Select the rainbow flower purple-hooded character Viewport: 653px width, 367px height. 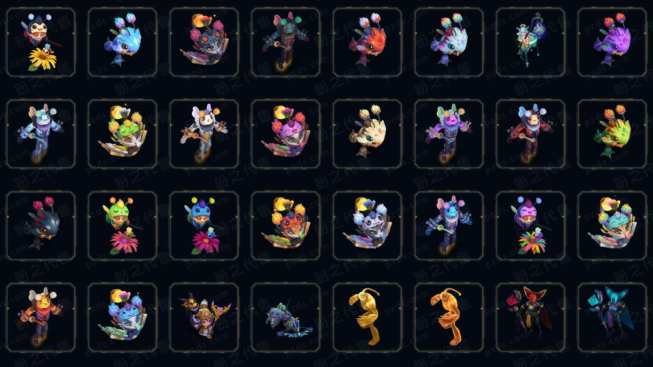click(x=531, y=226)
